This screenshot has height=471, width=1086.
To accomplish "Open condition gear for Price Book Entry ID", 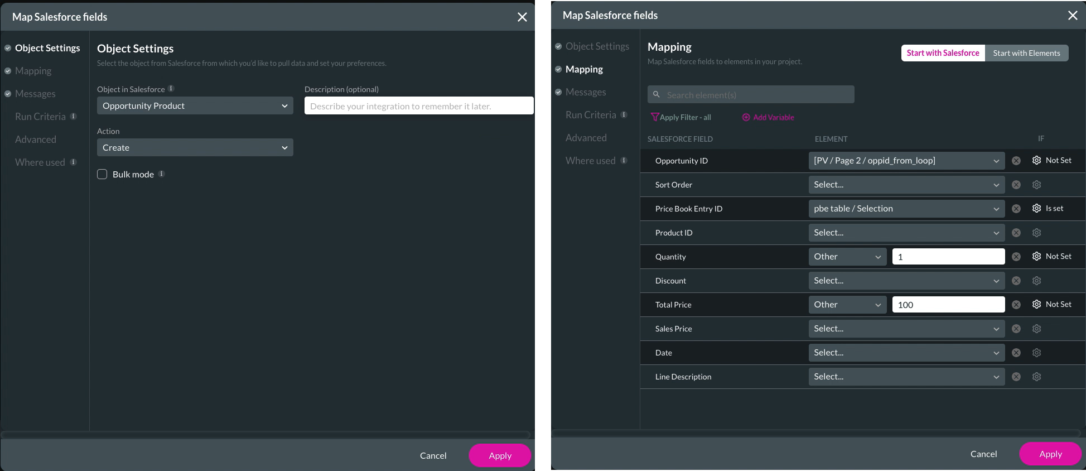I will pyautogui.click(x=1036, y=208).
